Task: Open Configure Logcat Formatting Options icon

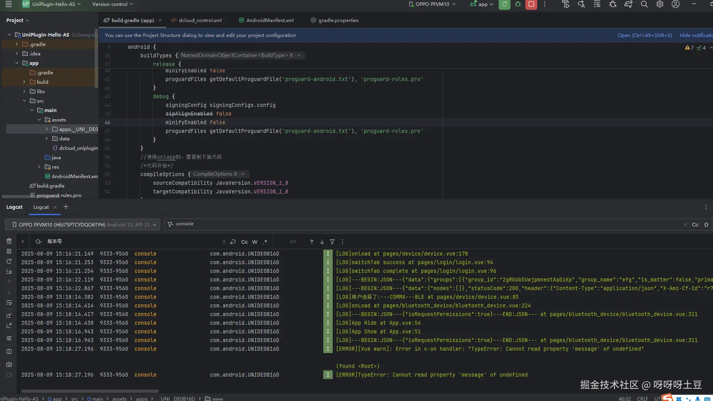Action: [x=9, y=338]
